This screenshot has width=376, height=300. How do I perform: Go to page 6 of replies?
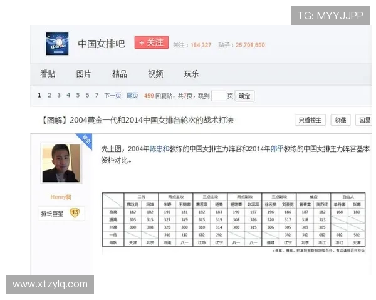(87, 95)
